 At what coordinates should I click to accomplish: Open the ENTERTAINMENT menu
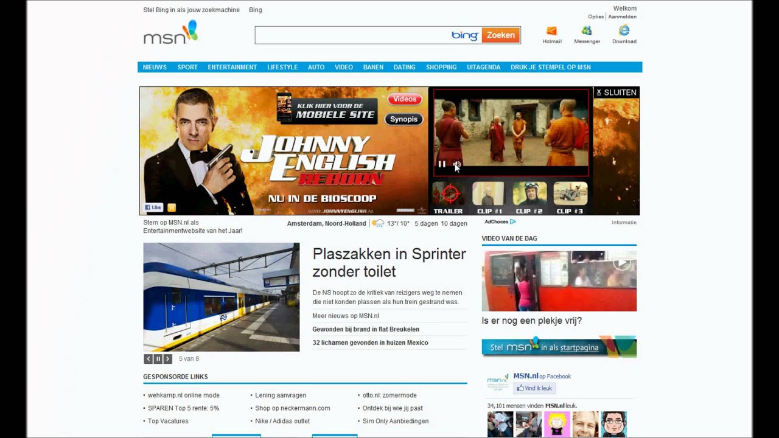point(232,68)
